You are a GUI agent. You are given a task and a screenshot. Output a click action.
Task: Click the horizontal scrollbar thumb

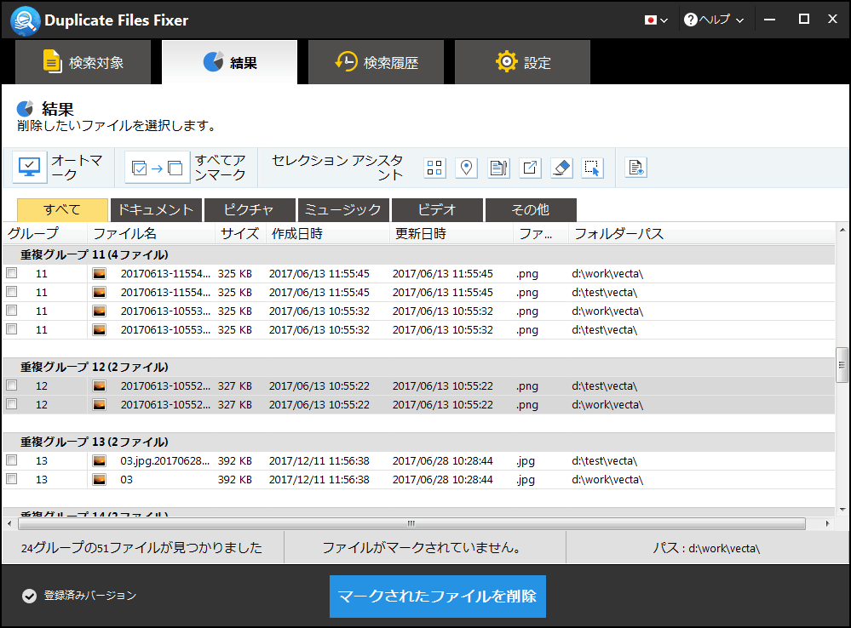pyautogui.click(x=411, y=523)
